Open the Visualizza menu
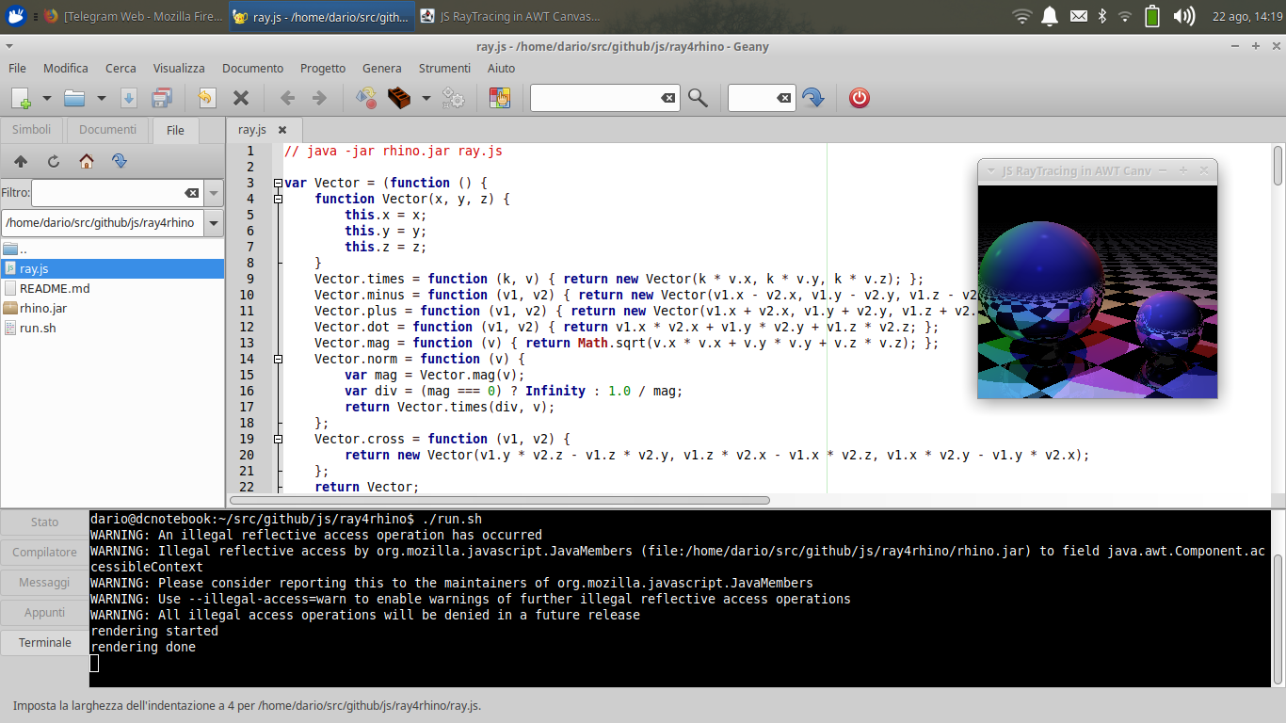 click(179, 68)
